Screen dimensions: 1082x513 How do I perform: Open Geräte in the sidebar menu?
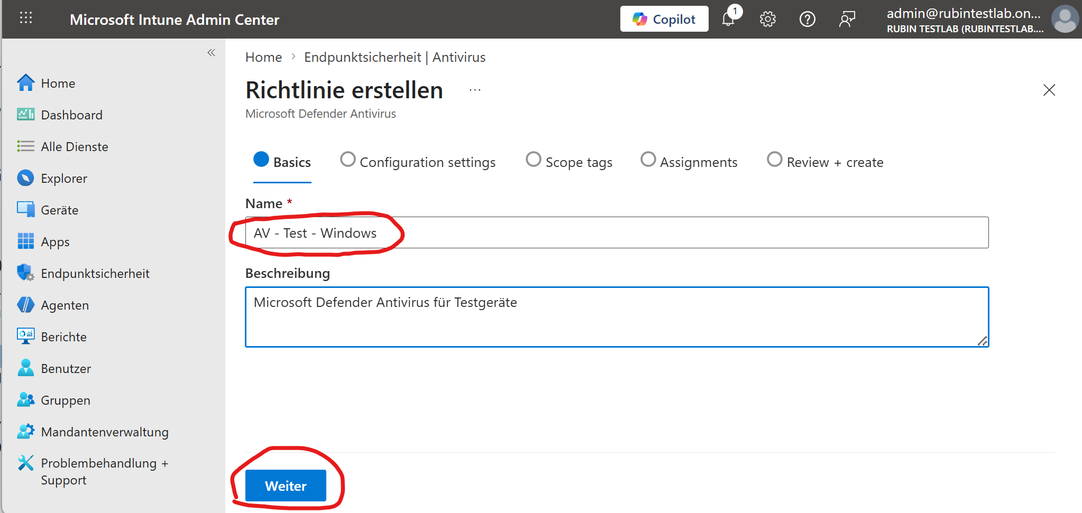point(59,210)
